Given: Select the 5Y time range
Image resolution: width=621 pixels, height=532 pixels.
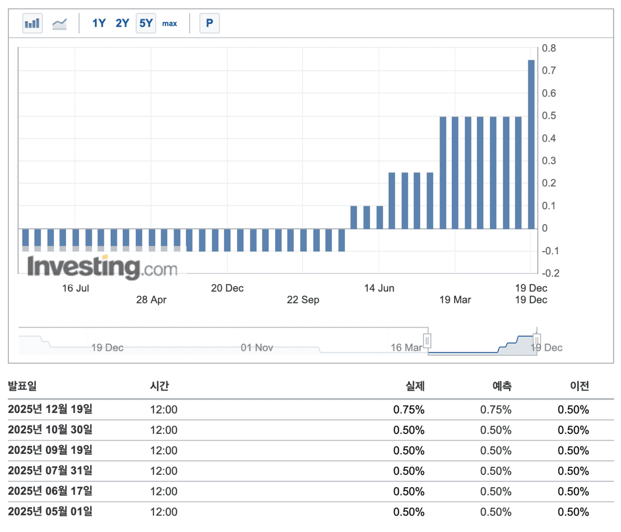Looking at the screenshot, I should coord(146,23).
